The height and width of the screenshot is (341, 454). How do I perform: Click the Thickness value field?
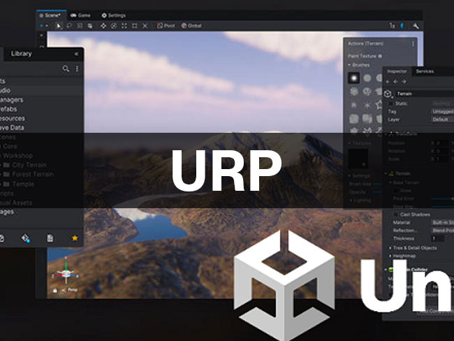(438, 238)
